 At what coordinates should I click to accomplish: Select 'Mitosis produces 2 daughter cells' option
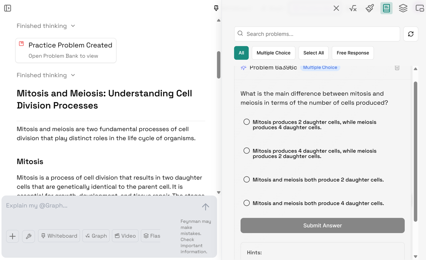tap(247, 122)
